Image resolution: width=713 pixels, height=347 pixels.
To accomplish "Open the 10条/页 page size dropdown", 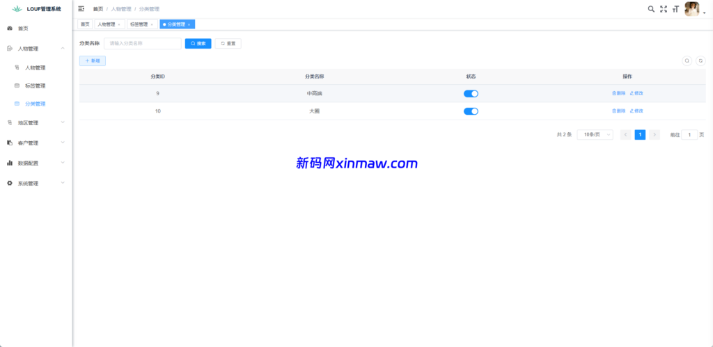I will 595,135.
